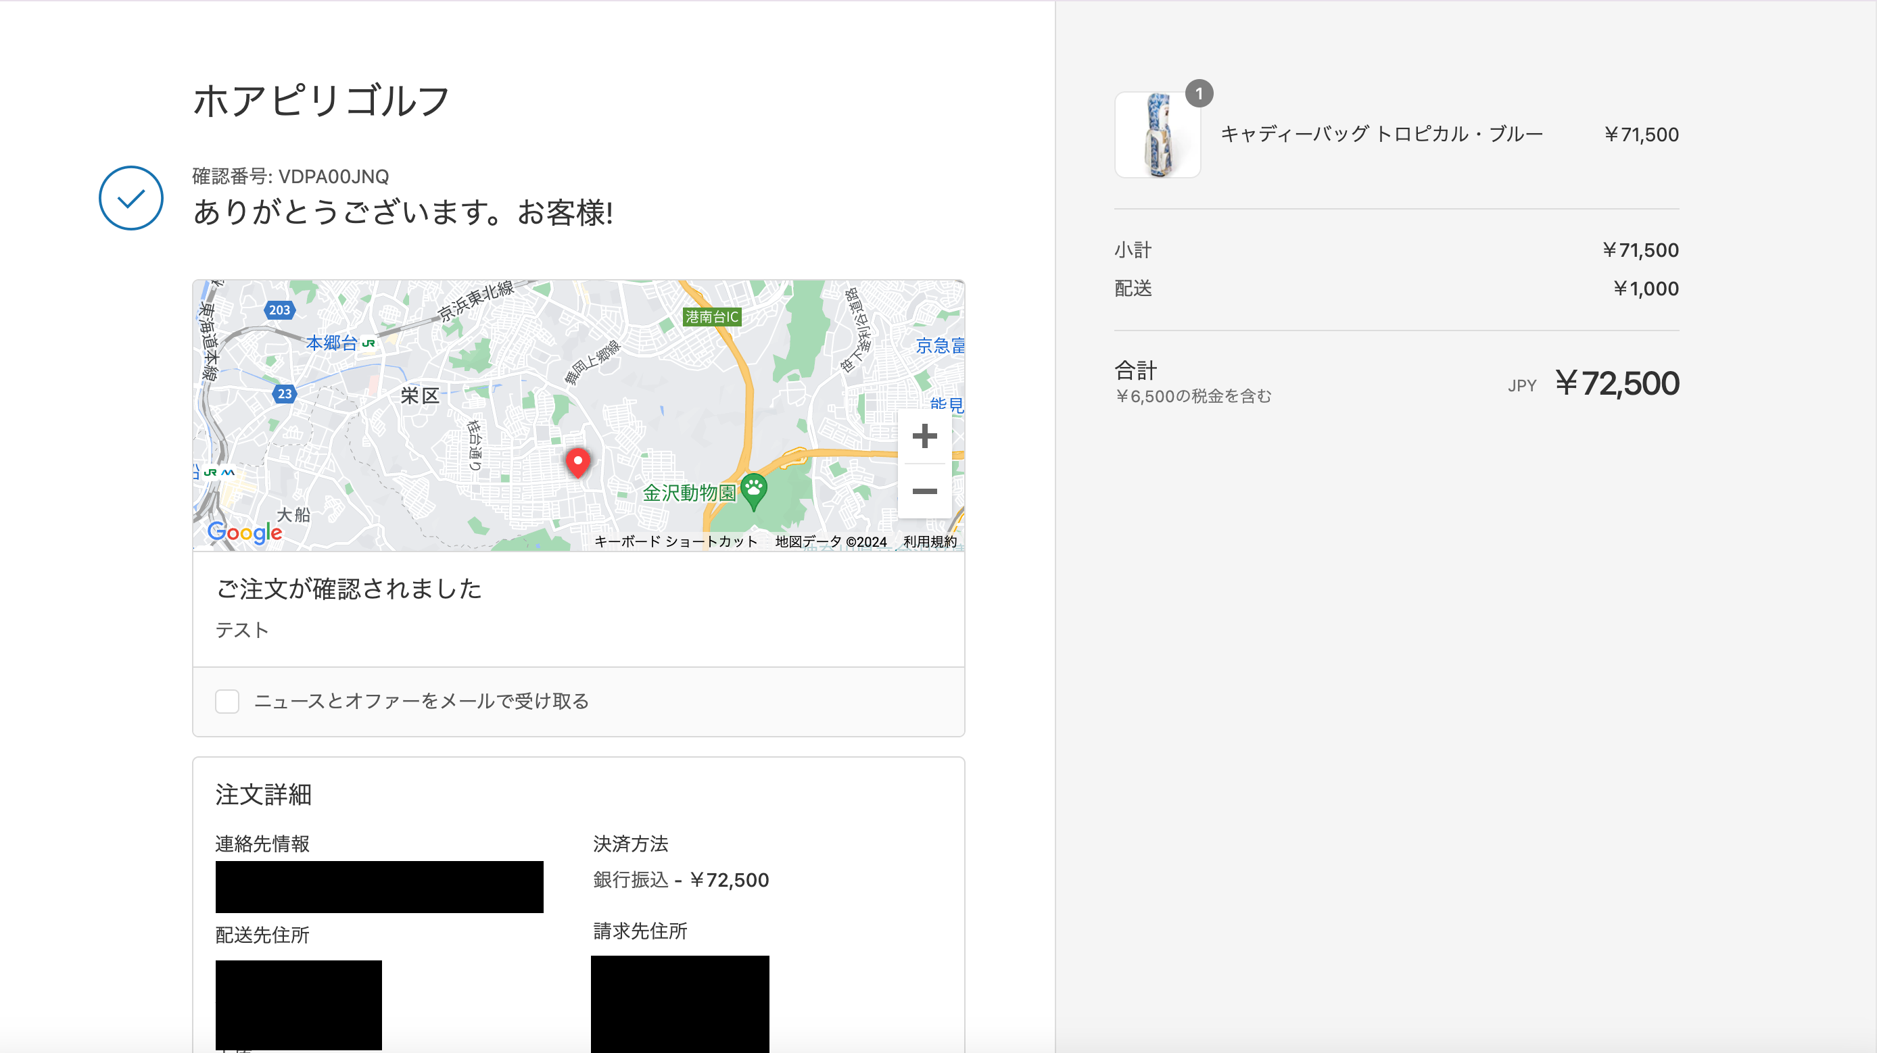Click the キャディーバッグ トロピカル・ブルー product name

1381,134
